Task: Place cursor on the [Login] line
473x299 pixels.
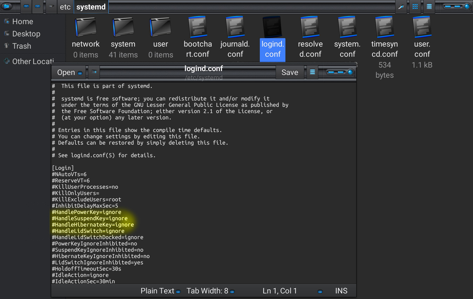Action: point(63,168)
